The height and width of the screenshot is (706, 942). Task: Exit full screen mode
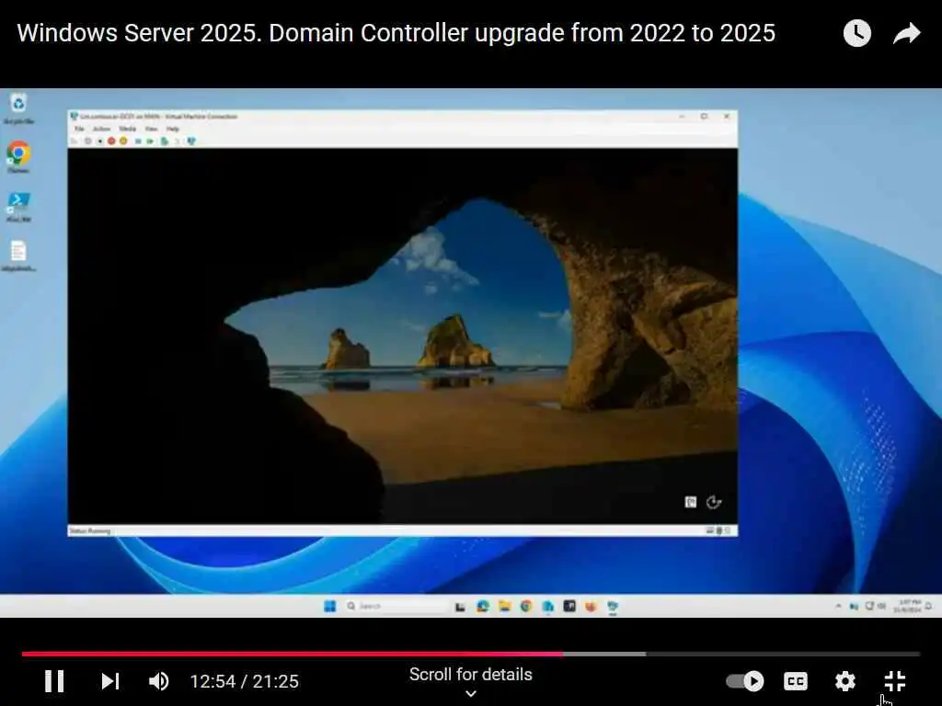(x=895, y=681)
